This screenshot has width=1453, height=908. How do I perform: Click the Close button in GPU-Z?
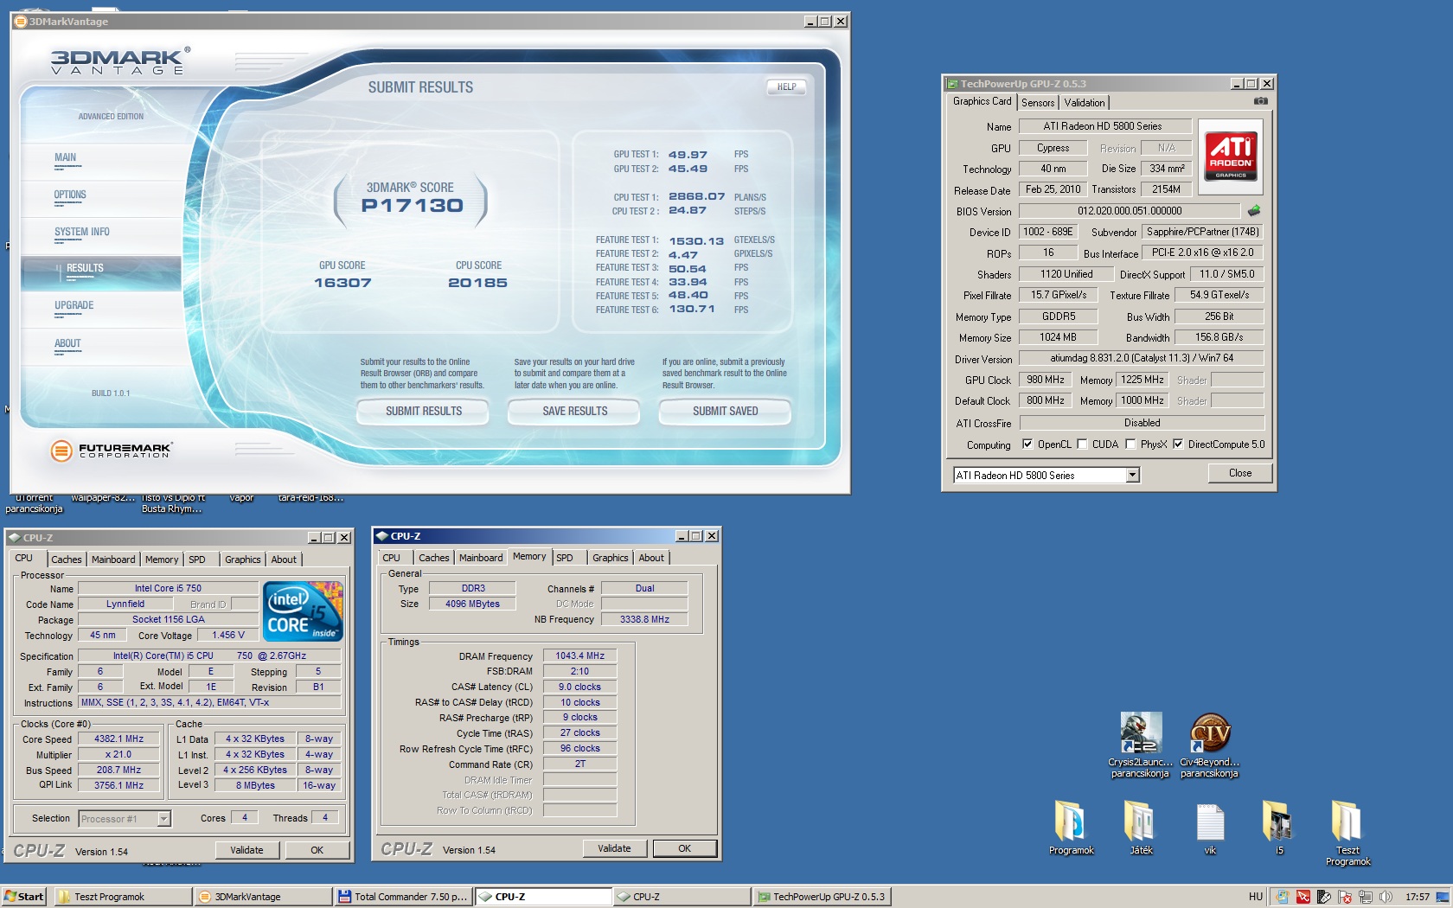pos(1240,473)
